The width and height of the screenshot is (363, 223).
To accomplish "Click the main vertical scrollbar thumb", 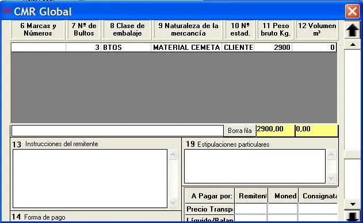I will tap(352, 155).
